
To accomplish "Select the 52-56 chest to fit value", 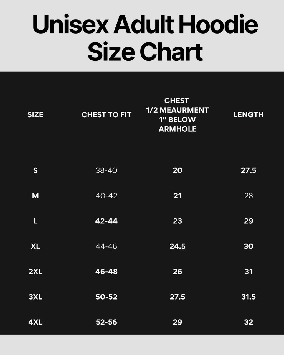I will pos(106,322).
